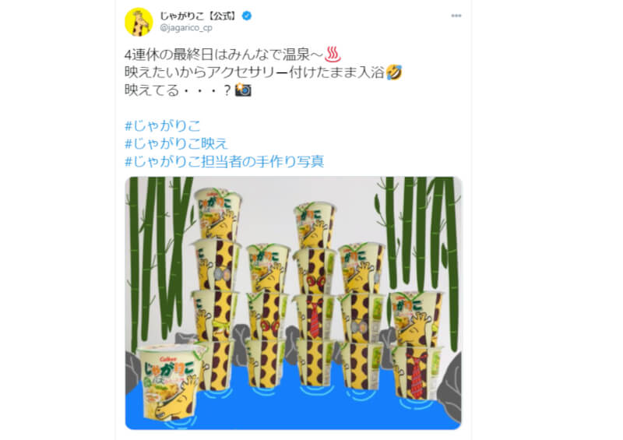Open the @jagarico_cp handle link

pyautogui.click(x=186, y=28)
